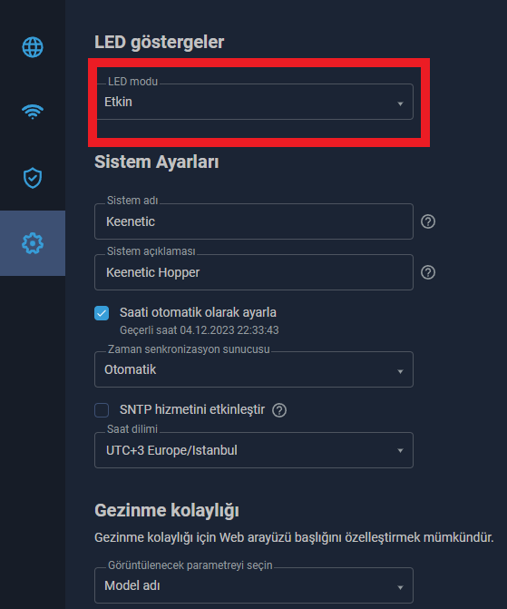Select the settings gear sidebar icon
Viewport: 507px width, 609px height.
pyautogui.click(x=33, y=243)
